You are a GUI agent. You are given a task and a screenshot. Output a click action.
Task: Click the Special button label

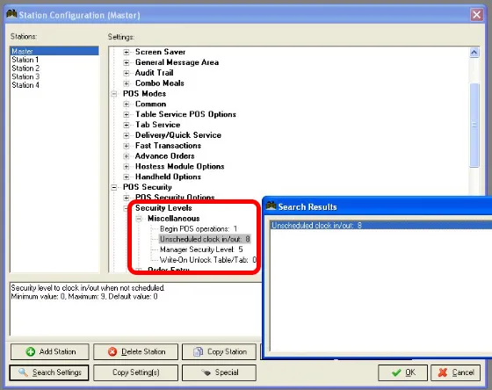(227, 372)
